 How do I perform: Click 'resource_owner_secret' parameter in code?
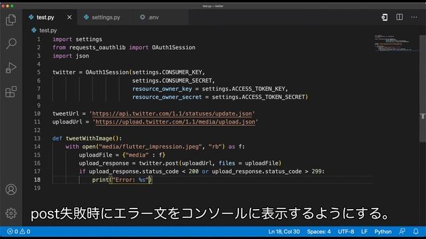(167, 97)
